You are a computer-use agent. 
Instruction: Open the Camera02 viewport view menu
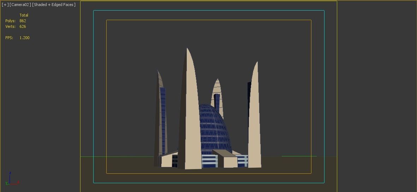[x=20, y=5]
